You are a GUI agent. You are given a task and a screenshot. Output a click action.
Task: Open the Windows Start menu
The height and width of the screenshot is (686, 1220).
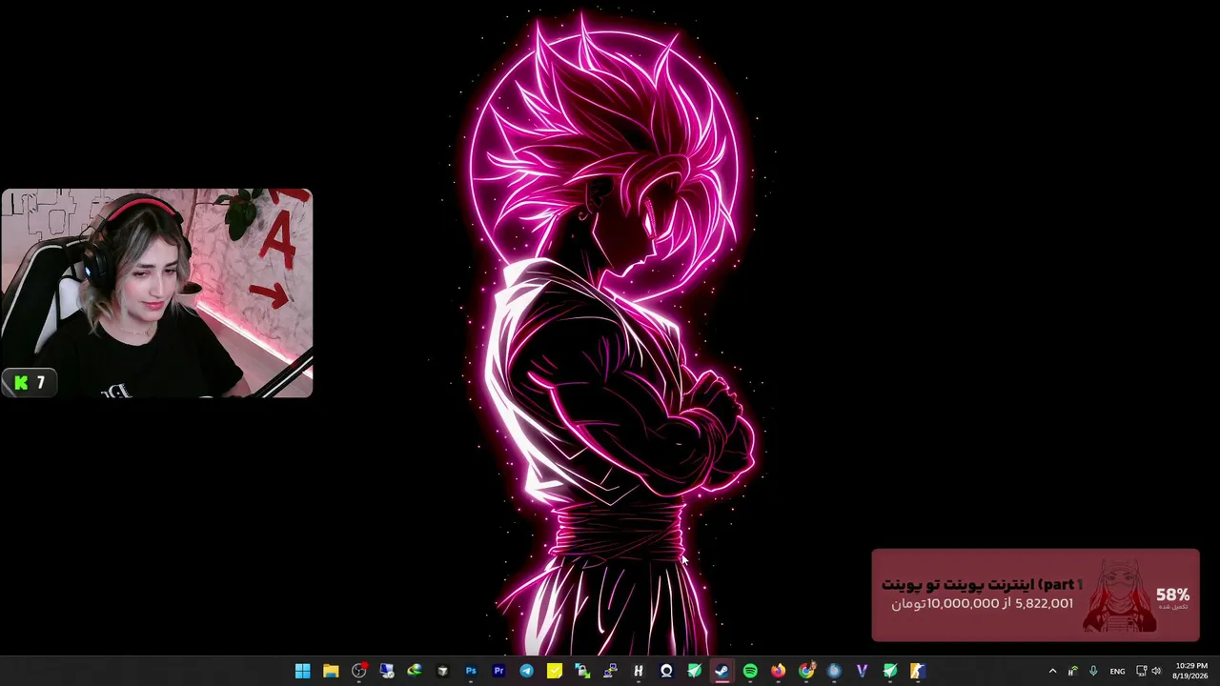(302, 671)
